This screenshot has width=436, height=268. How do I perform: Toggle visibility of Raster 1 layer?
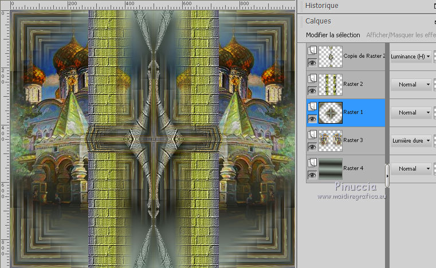(312, 119)
